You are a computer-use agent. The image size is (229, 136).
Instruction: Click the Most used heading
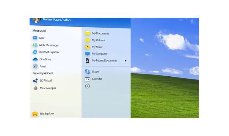[39, 31]
